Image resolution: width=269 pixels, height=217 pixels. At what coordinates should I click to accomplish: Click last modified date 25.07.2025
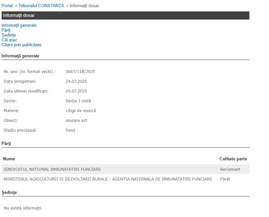click(76, 91)
